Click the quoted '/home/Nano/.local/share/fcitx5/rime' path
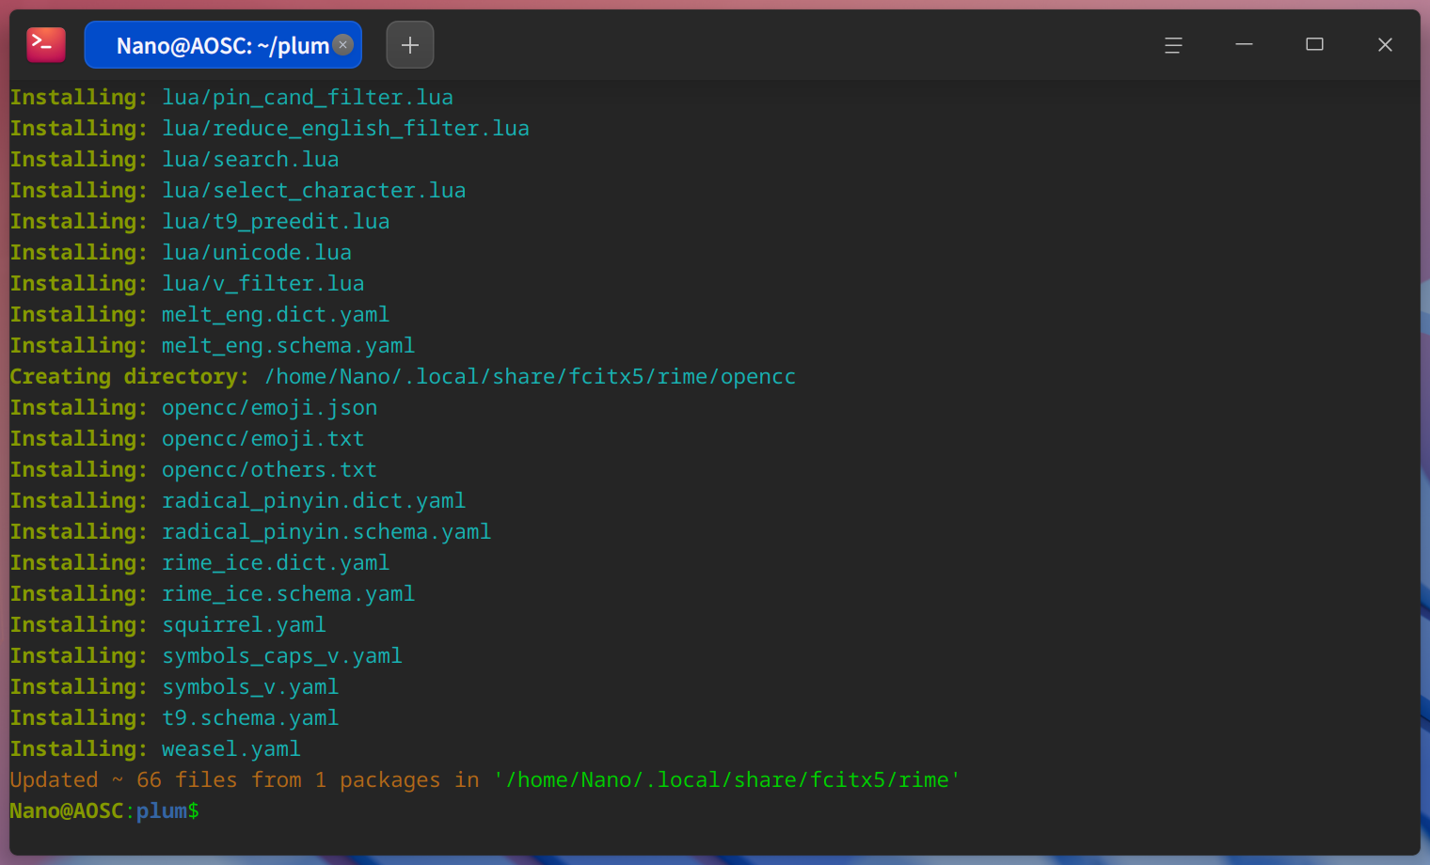The height and width of the screenshot is (865, 1430). pos(726,780)
